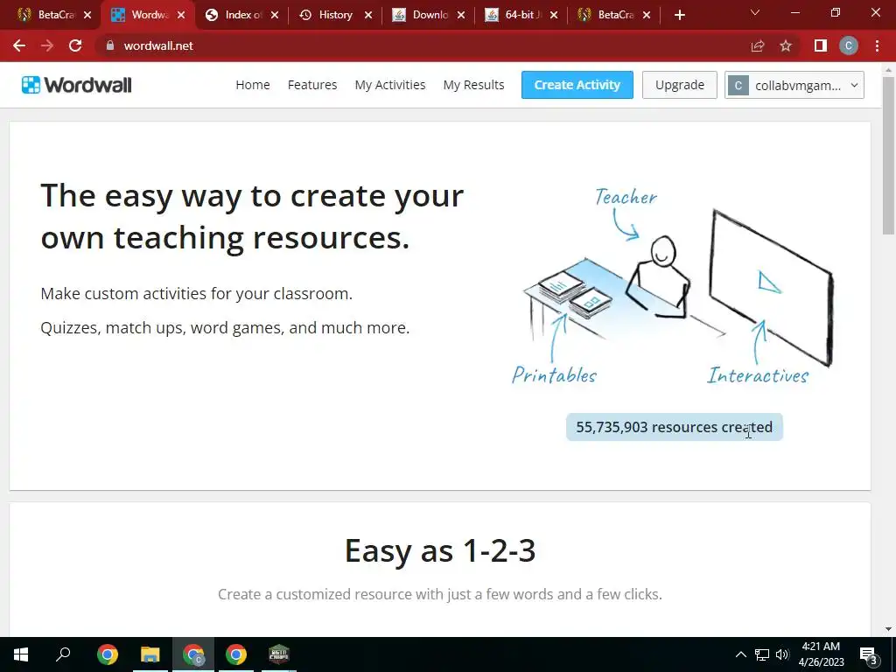Open the first Chrome taskbar icon

(108, 654)
